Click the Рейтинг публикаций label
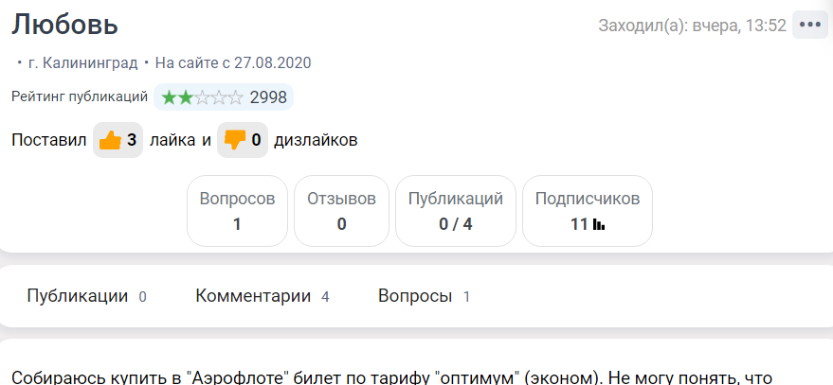 [x=80, y=96]
